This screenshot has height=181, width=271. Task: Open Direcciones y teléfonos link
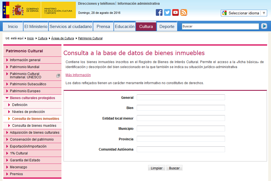tap(96, 3)
